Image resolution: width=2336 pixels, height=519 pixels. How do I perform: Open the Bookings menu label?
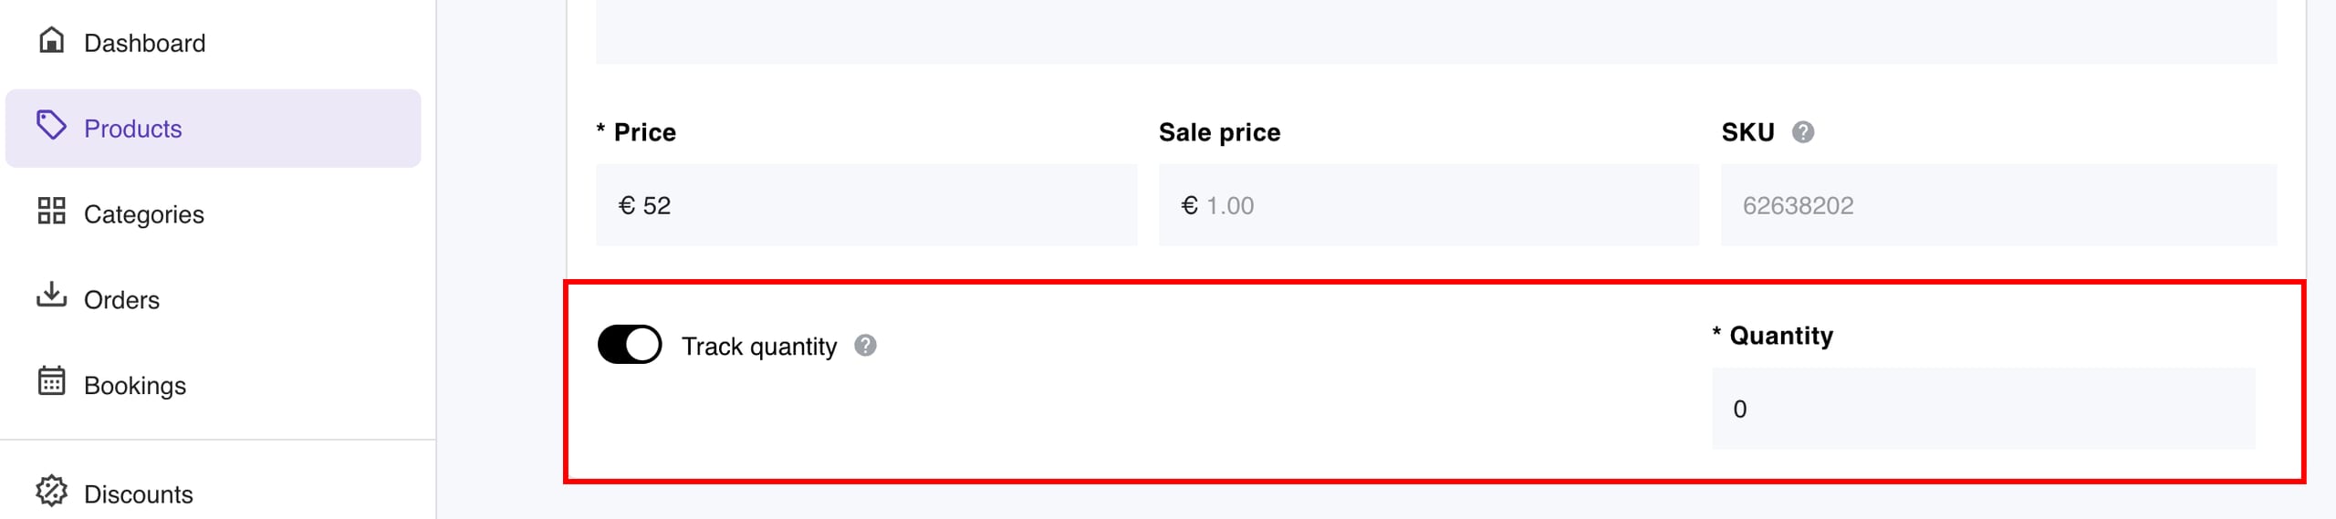pyautogui.click(x=135, y=386)
